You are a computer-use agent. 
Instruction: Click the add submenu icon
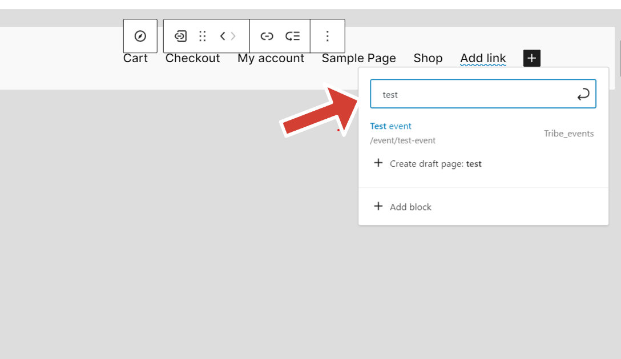point(293,36)
